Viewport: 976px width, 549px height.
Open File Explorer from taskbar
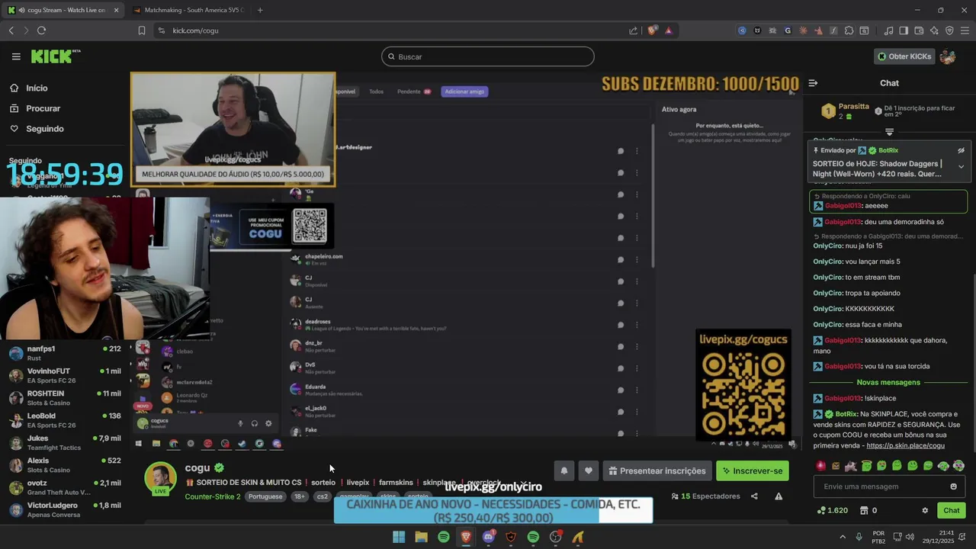pos(421,537)
